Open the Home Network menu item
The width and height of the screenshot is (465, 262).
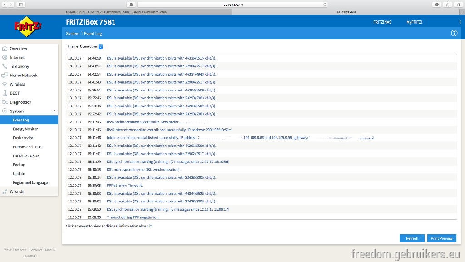pyautogui.click(x=24, y=75)
